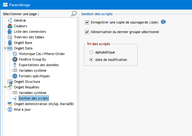Select Onglet Administration (MySql, MariaDB)
The width and height of the screenshot is (192, 136).
(x=44, y=104)
